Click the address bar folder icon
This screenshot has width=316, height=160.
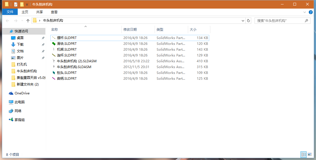35,20
